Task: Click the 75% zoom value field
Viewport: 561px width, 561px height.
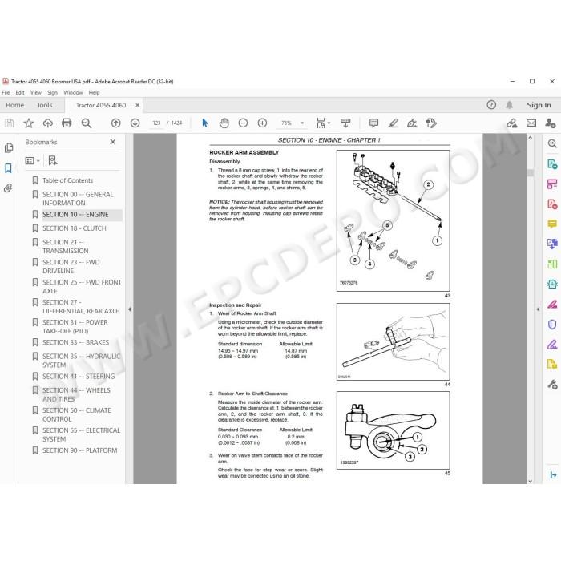Action: 287,123
